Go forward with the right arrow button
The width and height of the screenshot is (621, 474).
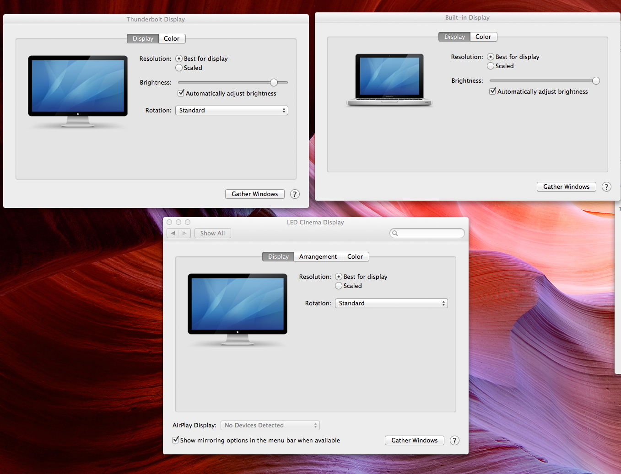click(x=184, y=233)
